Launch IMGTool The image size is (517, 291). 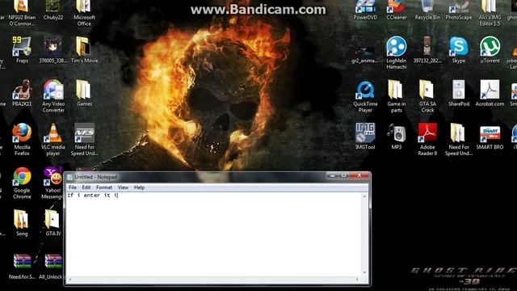pos(365,136)
